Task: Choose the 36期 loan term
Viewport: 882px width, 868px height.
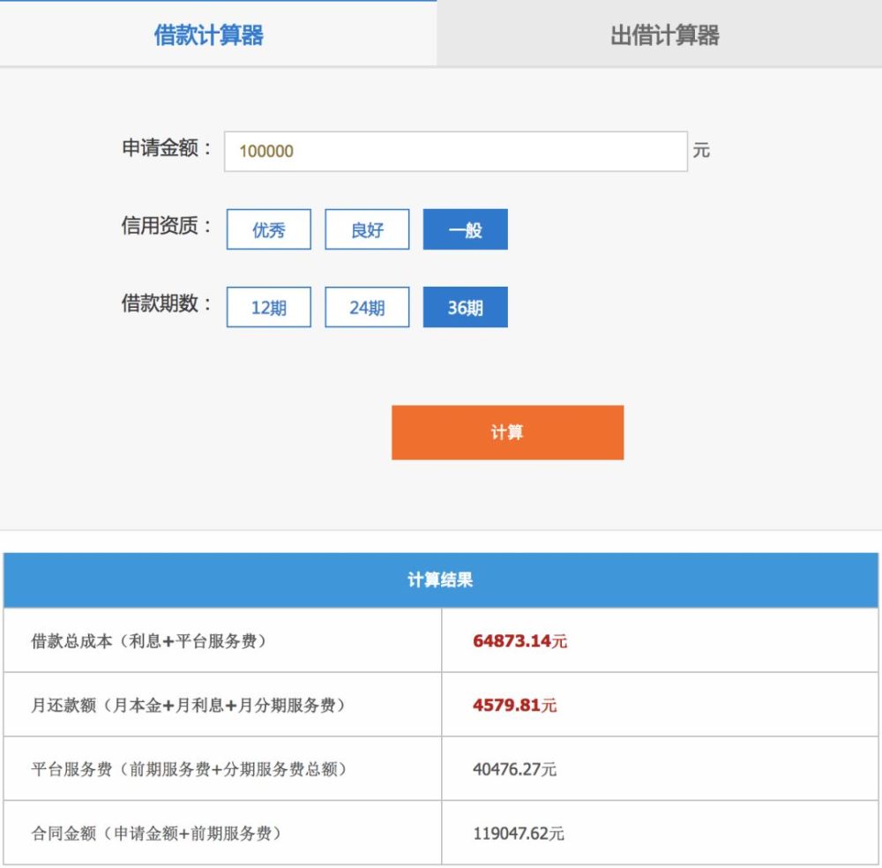Action: coord(465,307)
